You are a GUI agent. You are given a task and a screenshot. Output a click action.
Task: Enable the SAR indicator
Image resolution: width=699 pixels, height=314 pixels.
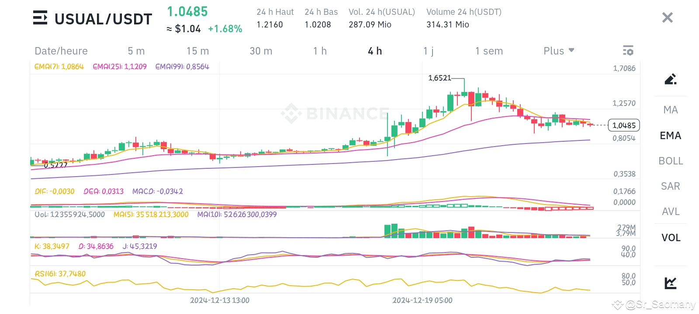671,186
